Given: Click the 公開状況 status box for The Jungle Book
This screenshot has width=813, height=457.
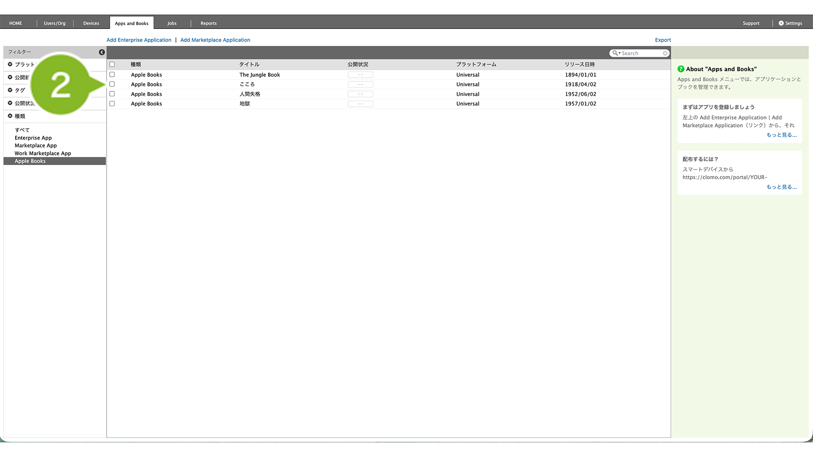Looking at the screenshot, I should click(360, 75).
